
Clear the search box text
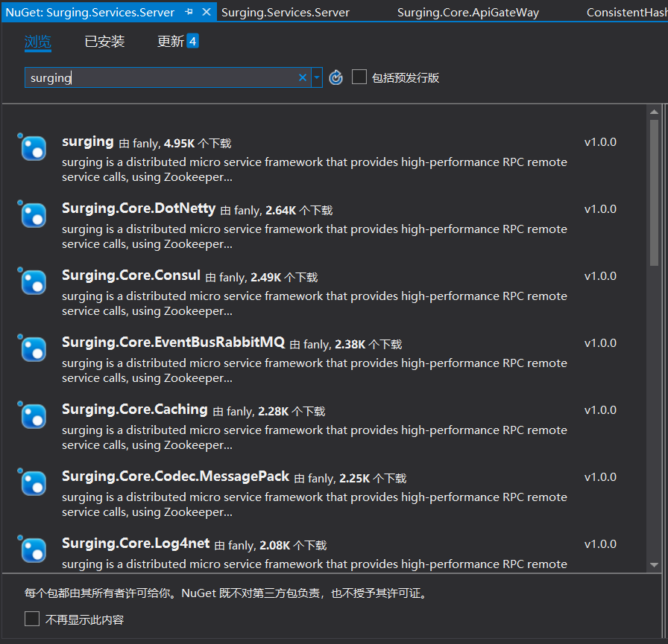coord(303,77)
